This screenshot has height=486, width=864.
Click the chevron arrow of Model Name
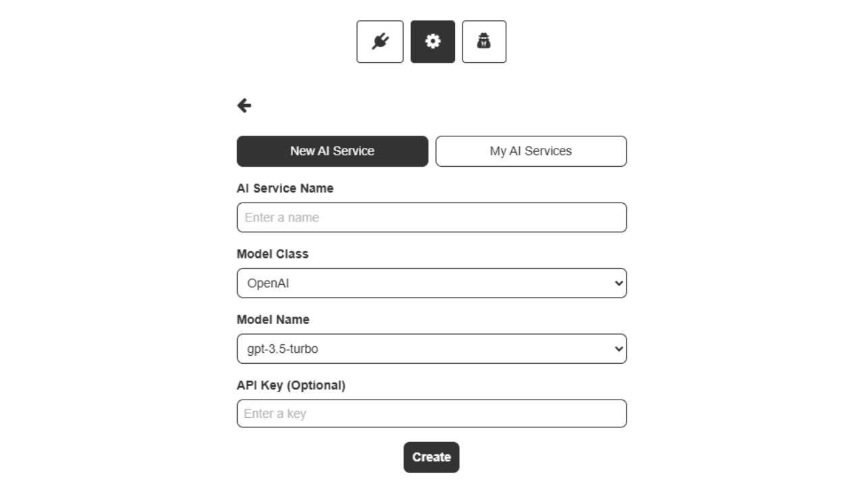point(618,349)
